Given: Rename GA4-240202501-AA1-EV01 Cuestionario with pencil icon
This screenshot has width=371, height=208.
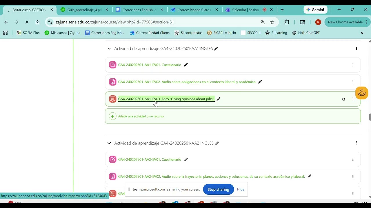Looking at the screenshot, I should [186, 65].
